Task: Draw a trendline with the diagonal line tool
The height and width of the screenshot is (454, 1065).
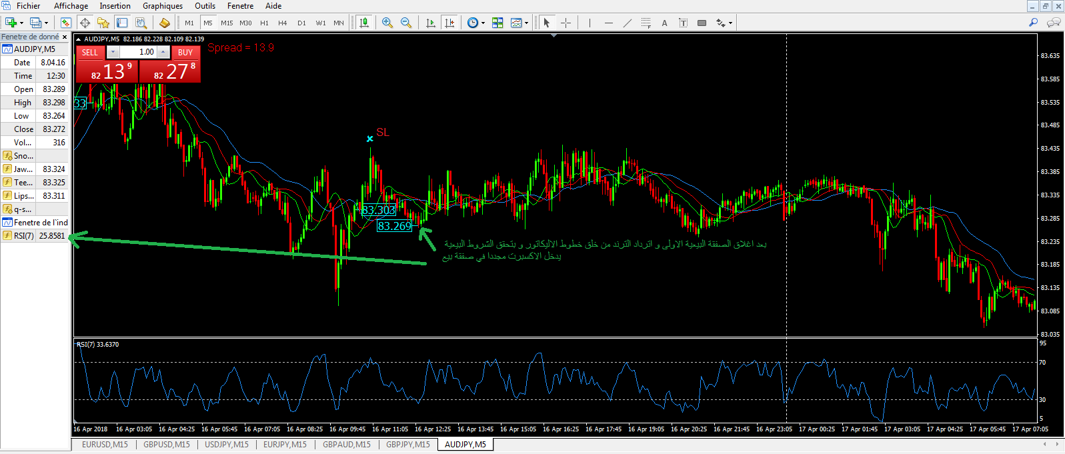Action: pyautogui.click(x=627, y=23)
